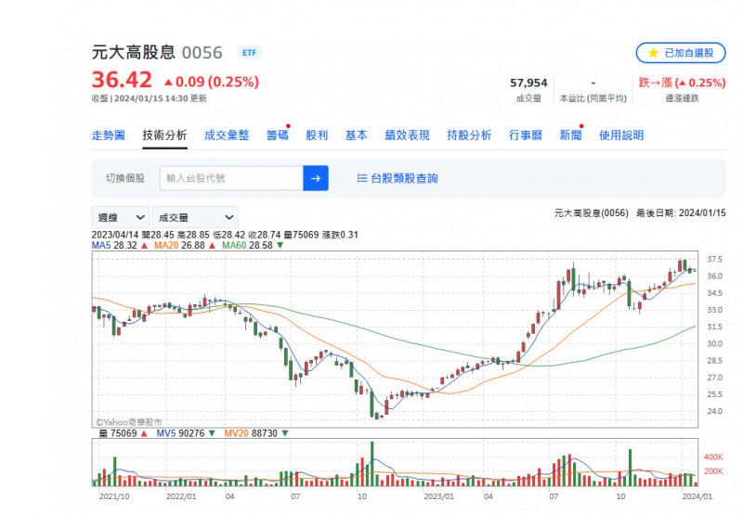This screenshot has height=514, width=743.
Task: Open the 台股類股查詢 list link
Action: click(x=398, y=178)
